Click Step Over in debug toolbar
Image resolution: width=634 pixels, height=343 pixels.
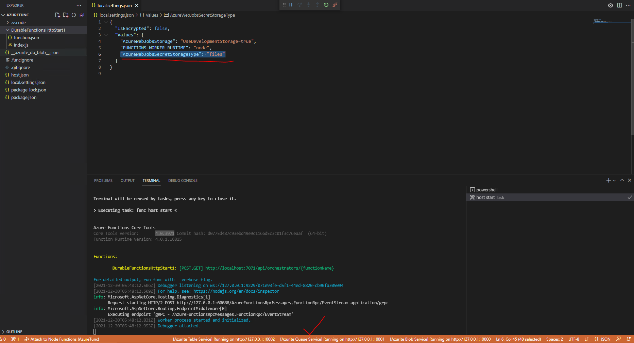[x=299, y=5]
